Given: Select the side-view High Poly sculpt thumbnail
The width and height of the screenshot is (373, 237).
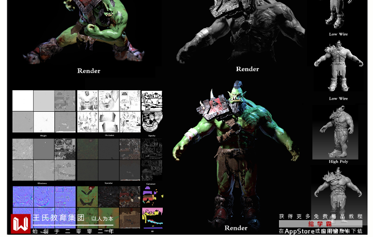Looking at the screenshot, I should pyautogui.click(x=335, y=132).
